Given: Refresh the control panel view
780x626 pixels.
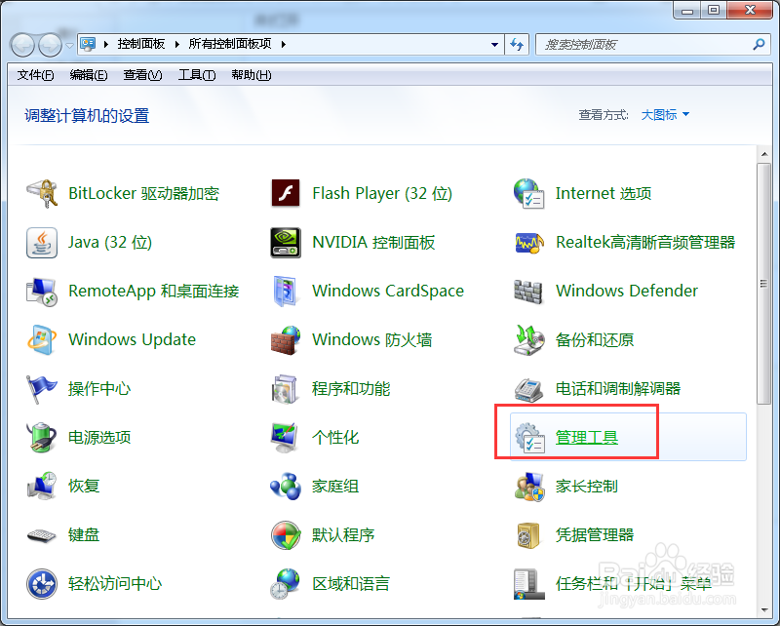Looking at the screenshot, I should click(517, 44).
